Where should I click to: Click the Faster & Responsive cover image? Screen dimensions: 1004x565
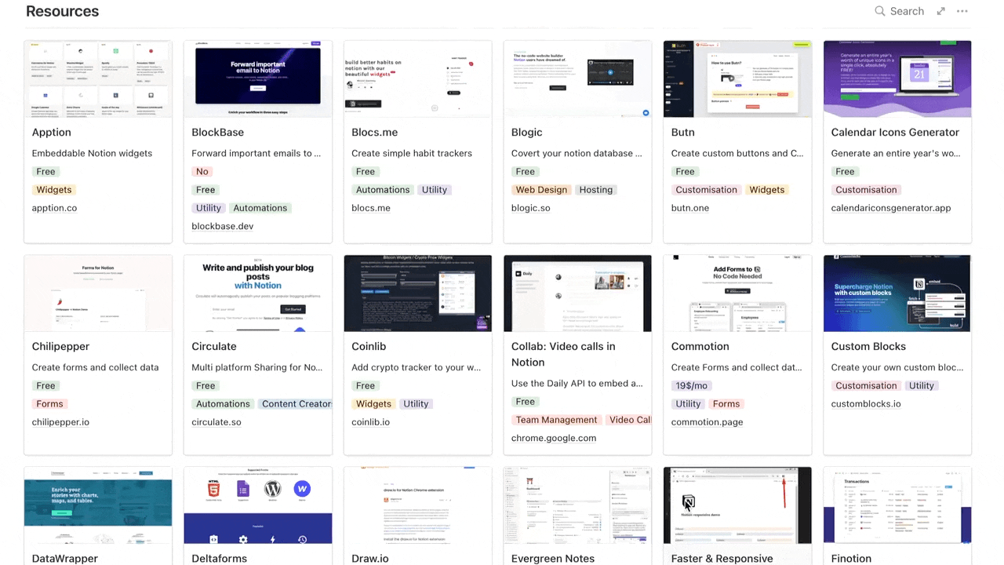(737, 505)
